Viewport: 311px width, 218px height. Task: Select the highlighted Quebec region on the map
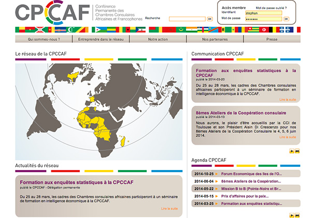tap(73, 76)
